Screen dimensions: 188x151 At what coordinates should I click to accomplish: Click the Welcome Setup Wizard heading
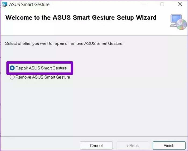[x=81, y=18]
